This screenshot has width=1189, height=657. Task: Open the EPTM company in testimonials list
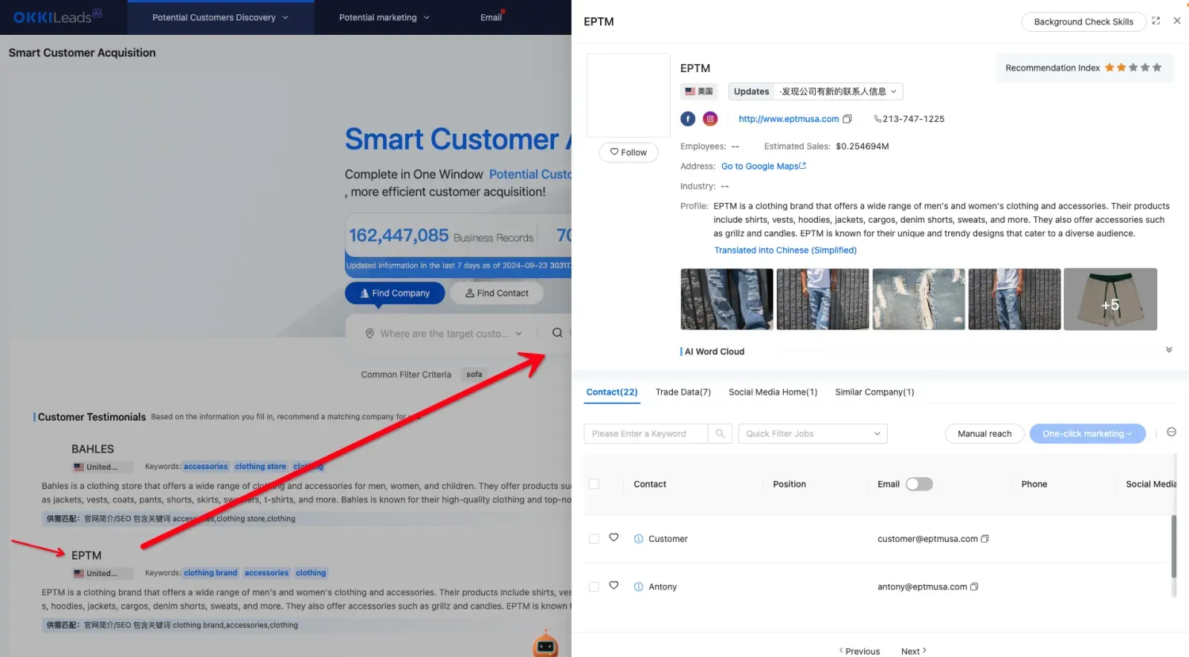[x=86, y=556]
